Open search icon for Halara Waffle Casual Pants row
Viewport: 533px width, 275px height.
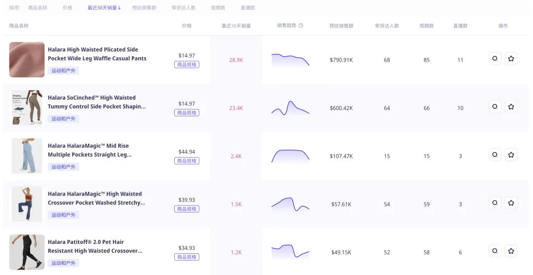click(495, 59)
